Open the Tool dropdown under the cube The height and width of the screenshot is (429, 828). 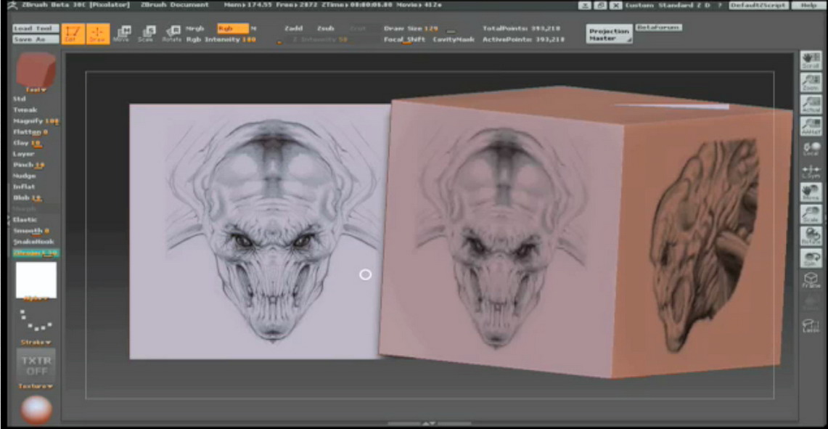pyautogui.click(x=36, y=90)
